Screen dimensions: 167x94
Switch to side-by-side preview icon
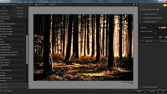click(43, 5)
